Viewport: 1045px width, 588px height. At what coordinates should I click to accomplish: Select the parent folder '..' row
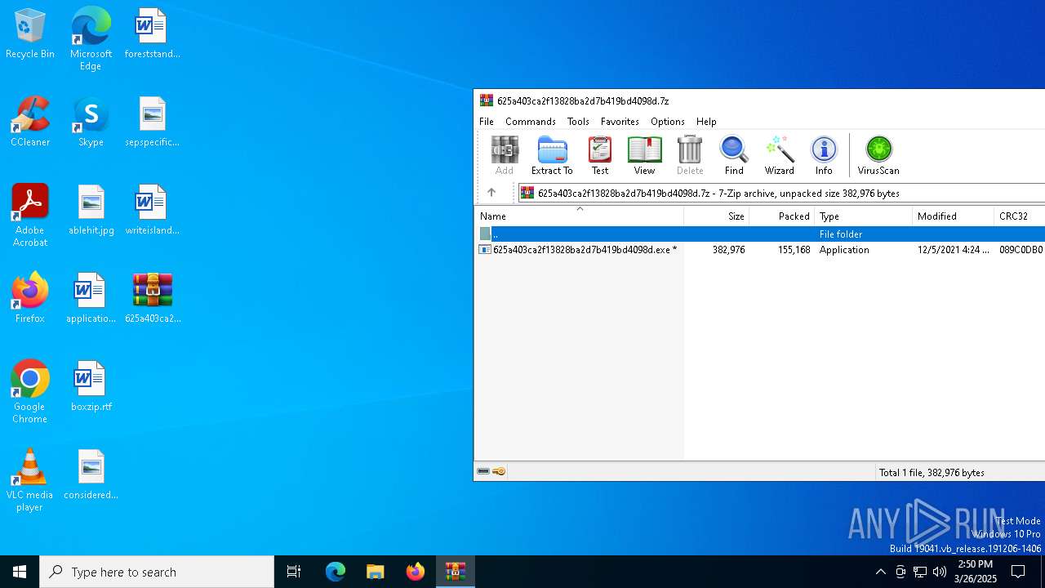[760, 234]
